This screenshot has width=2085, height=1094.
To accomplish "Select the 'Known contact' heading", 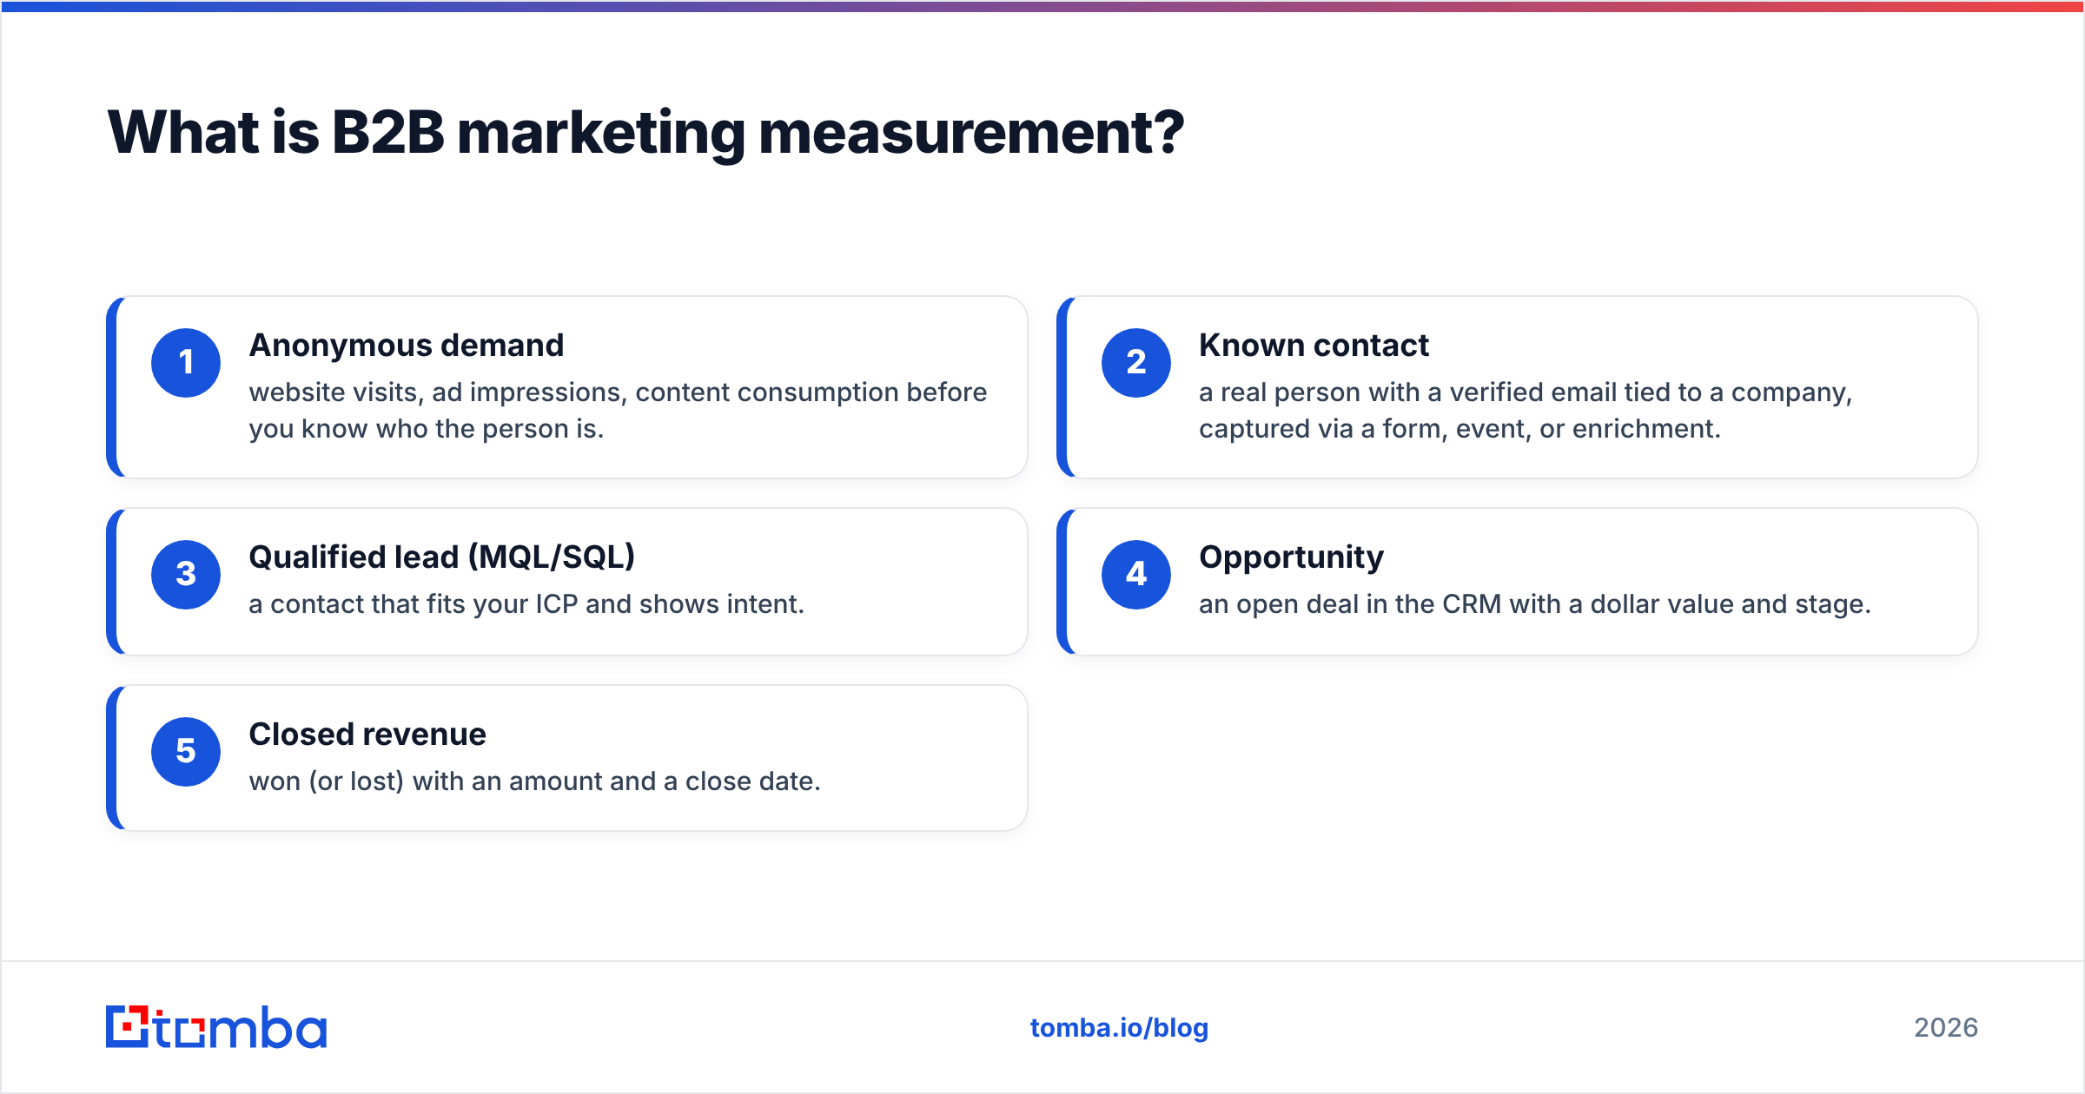I will tap(1314, 346).
